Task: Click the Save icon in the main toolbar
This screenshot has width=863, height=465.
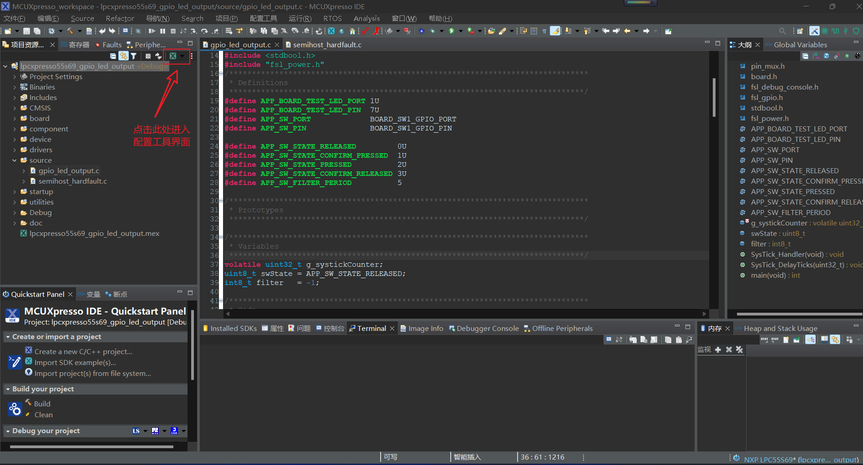Action: pyautogui.click(x=27, y=31)
